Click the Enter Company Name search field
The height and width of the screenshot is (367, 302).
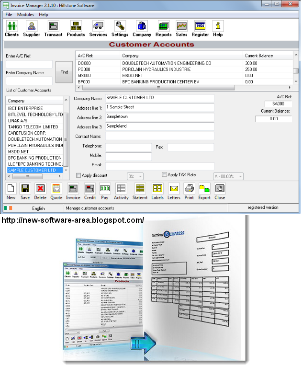point(29,81)
